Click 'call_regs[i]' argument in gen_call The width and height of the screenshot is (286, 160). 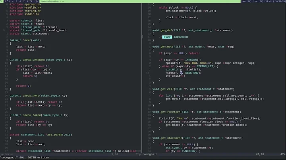[x=251, y=99]
